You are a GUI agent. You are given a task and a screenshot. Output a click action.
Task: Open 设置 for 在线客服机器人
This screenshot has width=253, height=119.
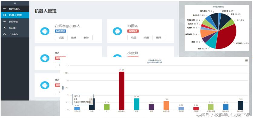point(61,38)
